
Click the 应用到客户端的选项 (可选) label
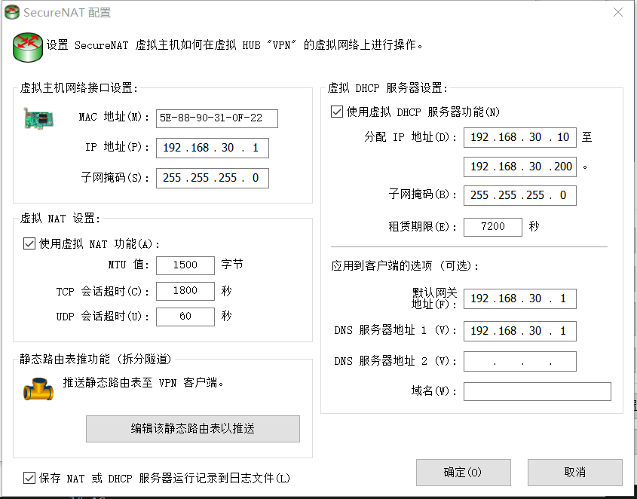point(406,266)
